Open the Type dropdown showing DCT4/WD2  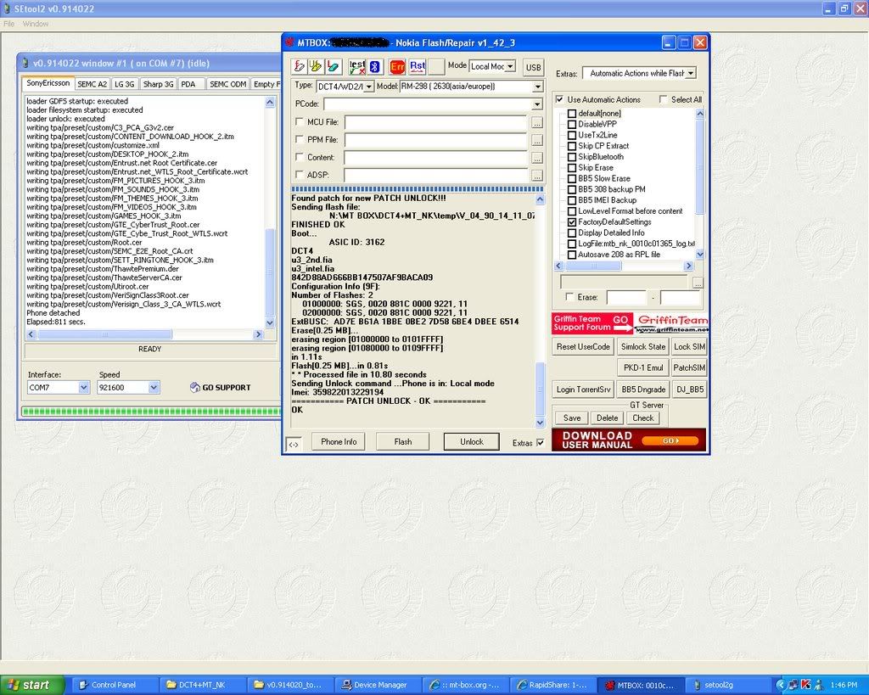tap(368, 87)
